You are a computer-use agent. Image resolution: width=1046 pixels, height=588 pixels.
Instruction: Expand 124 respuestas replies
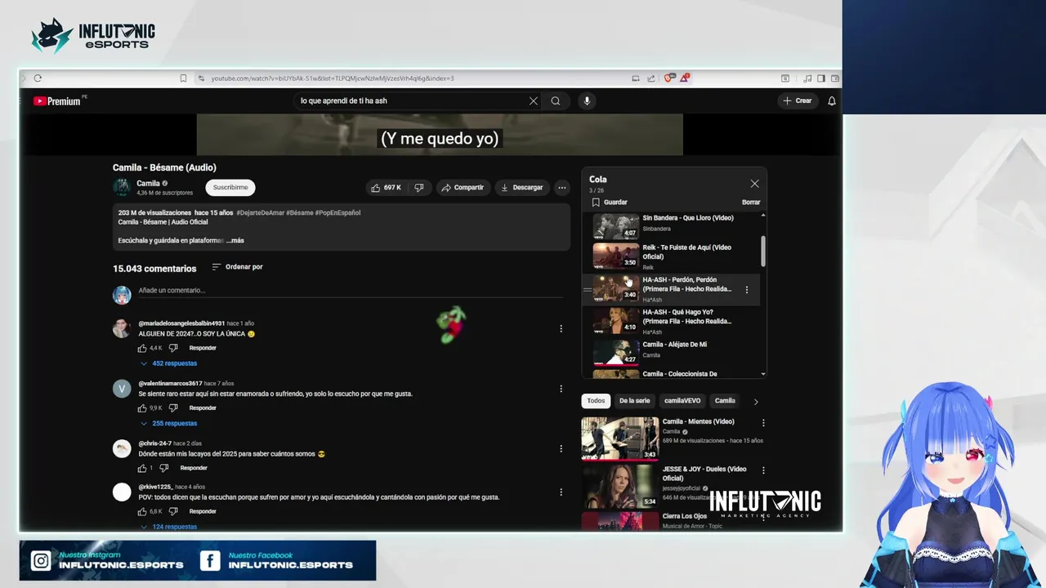click(168, 527)
